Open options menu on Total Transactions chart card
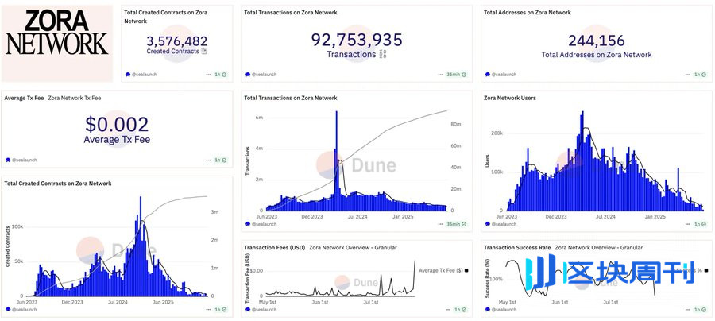Viewport: 715px width, 321px height. pyautogui.click(x=440, y=224)
